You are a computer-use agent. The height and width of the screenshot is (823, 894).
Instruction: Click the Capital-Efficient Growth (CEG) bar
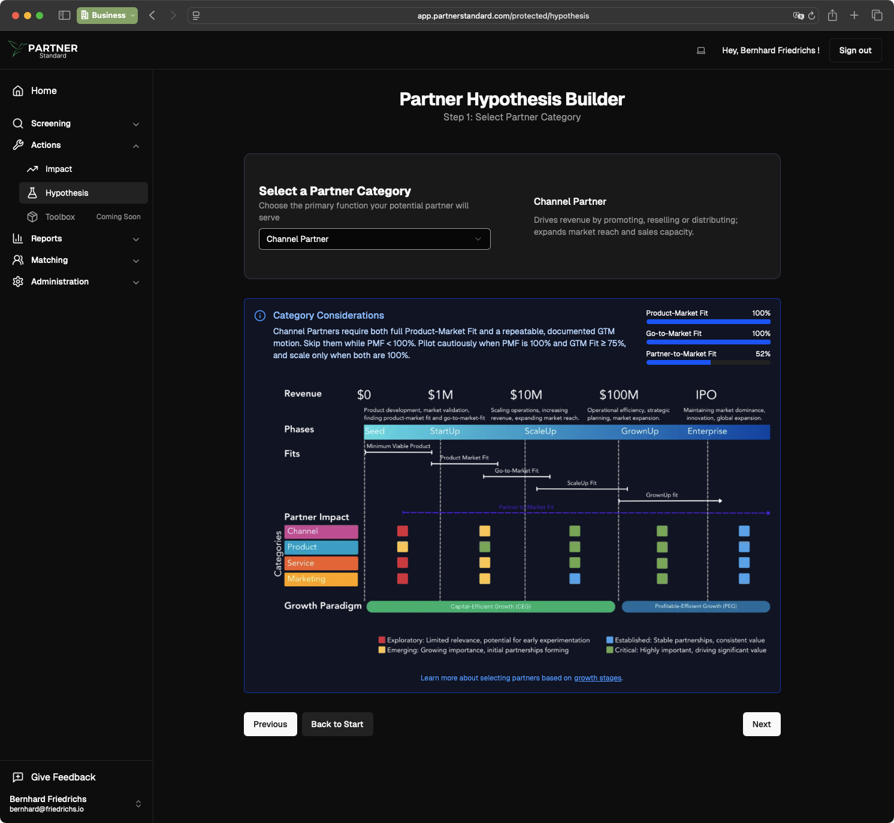point(491,607)
